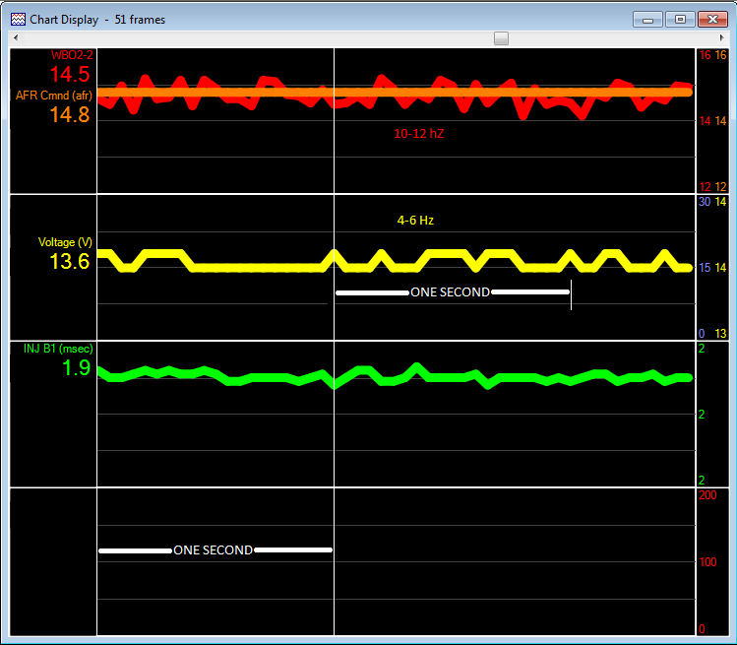Select the WBO2-2 channel label
737x645 pixels.
pos(70,56)
